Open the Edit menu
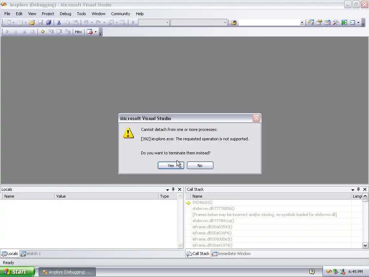Screen dimensions: 369x277 (x=19, y=14)
